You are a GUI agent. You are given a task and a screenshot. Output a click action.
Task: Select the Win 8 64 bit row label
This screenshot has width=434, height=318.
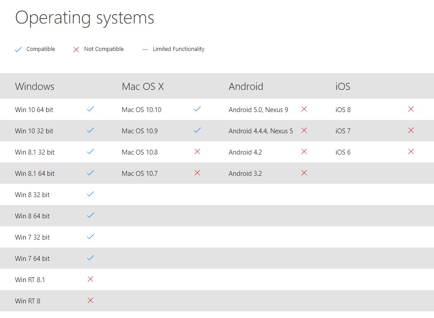point(32,216)
